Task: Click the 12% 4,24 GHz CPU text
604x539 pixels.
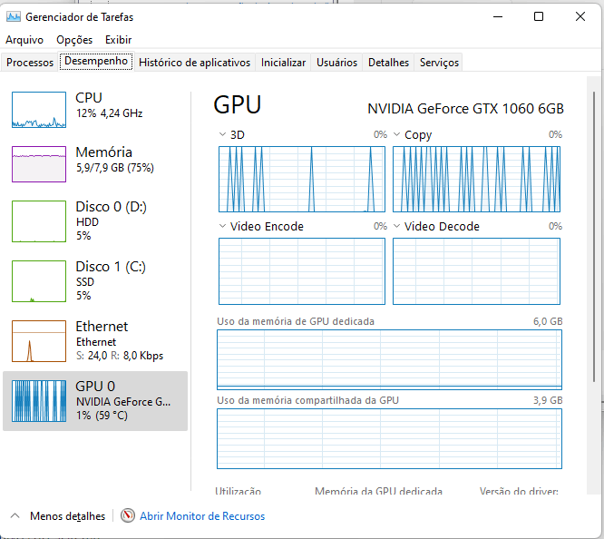Action: [x=110, y=113]
